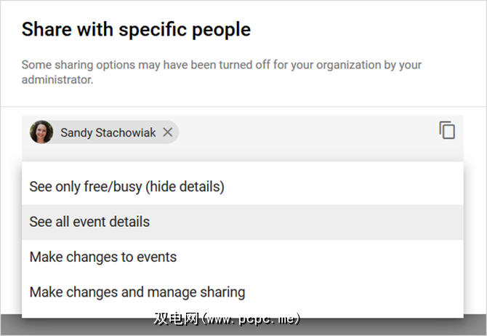Remove Sandy Stachowiak using the X icon
This screenshot has width=487, height=336.
[x=167, y=132]
